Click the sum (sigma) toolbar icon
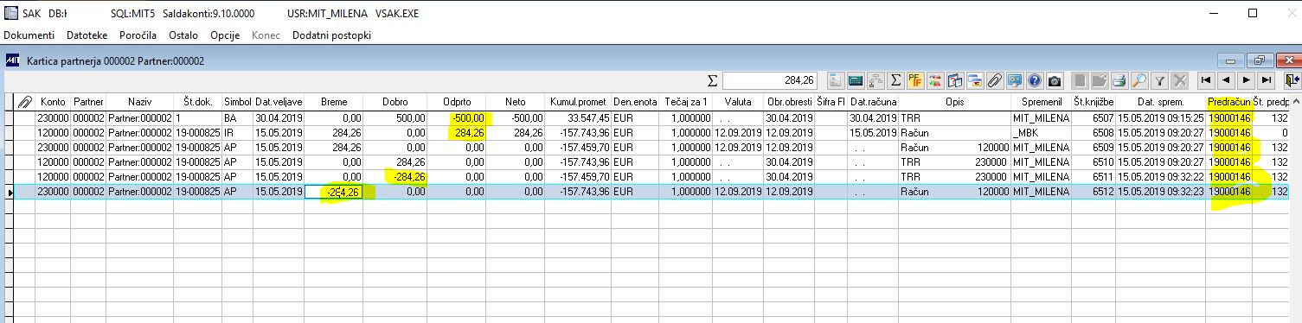 pos(895,80)
